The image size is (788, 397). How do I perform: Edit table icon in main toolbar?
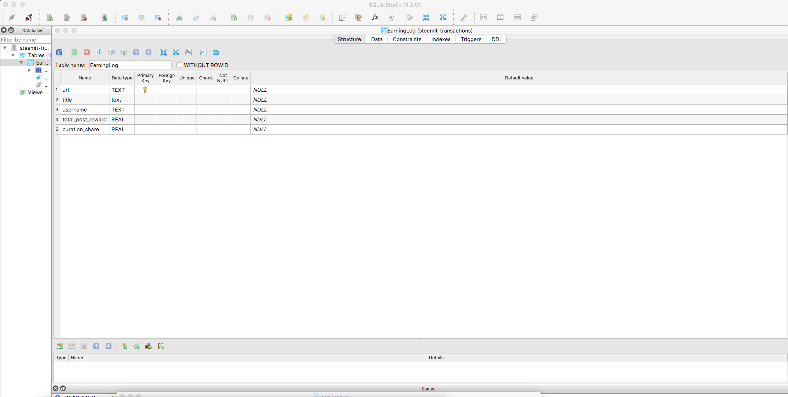point(141,17)
